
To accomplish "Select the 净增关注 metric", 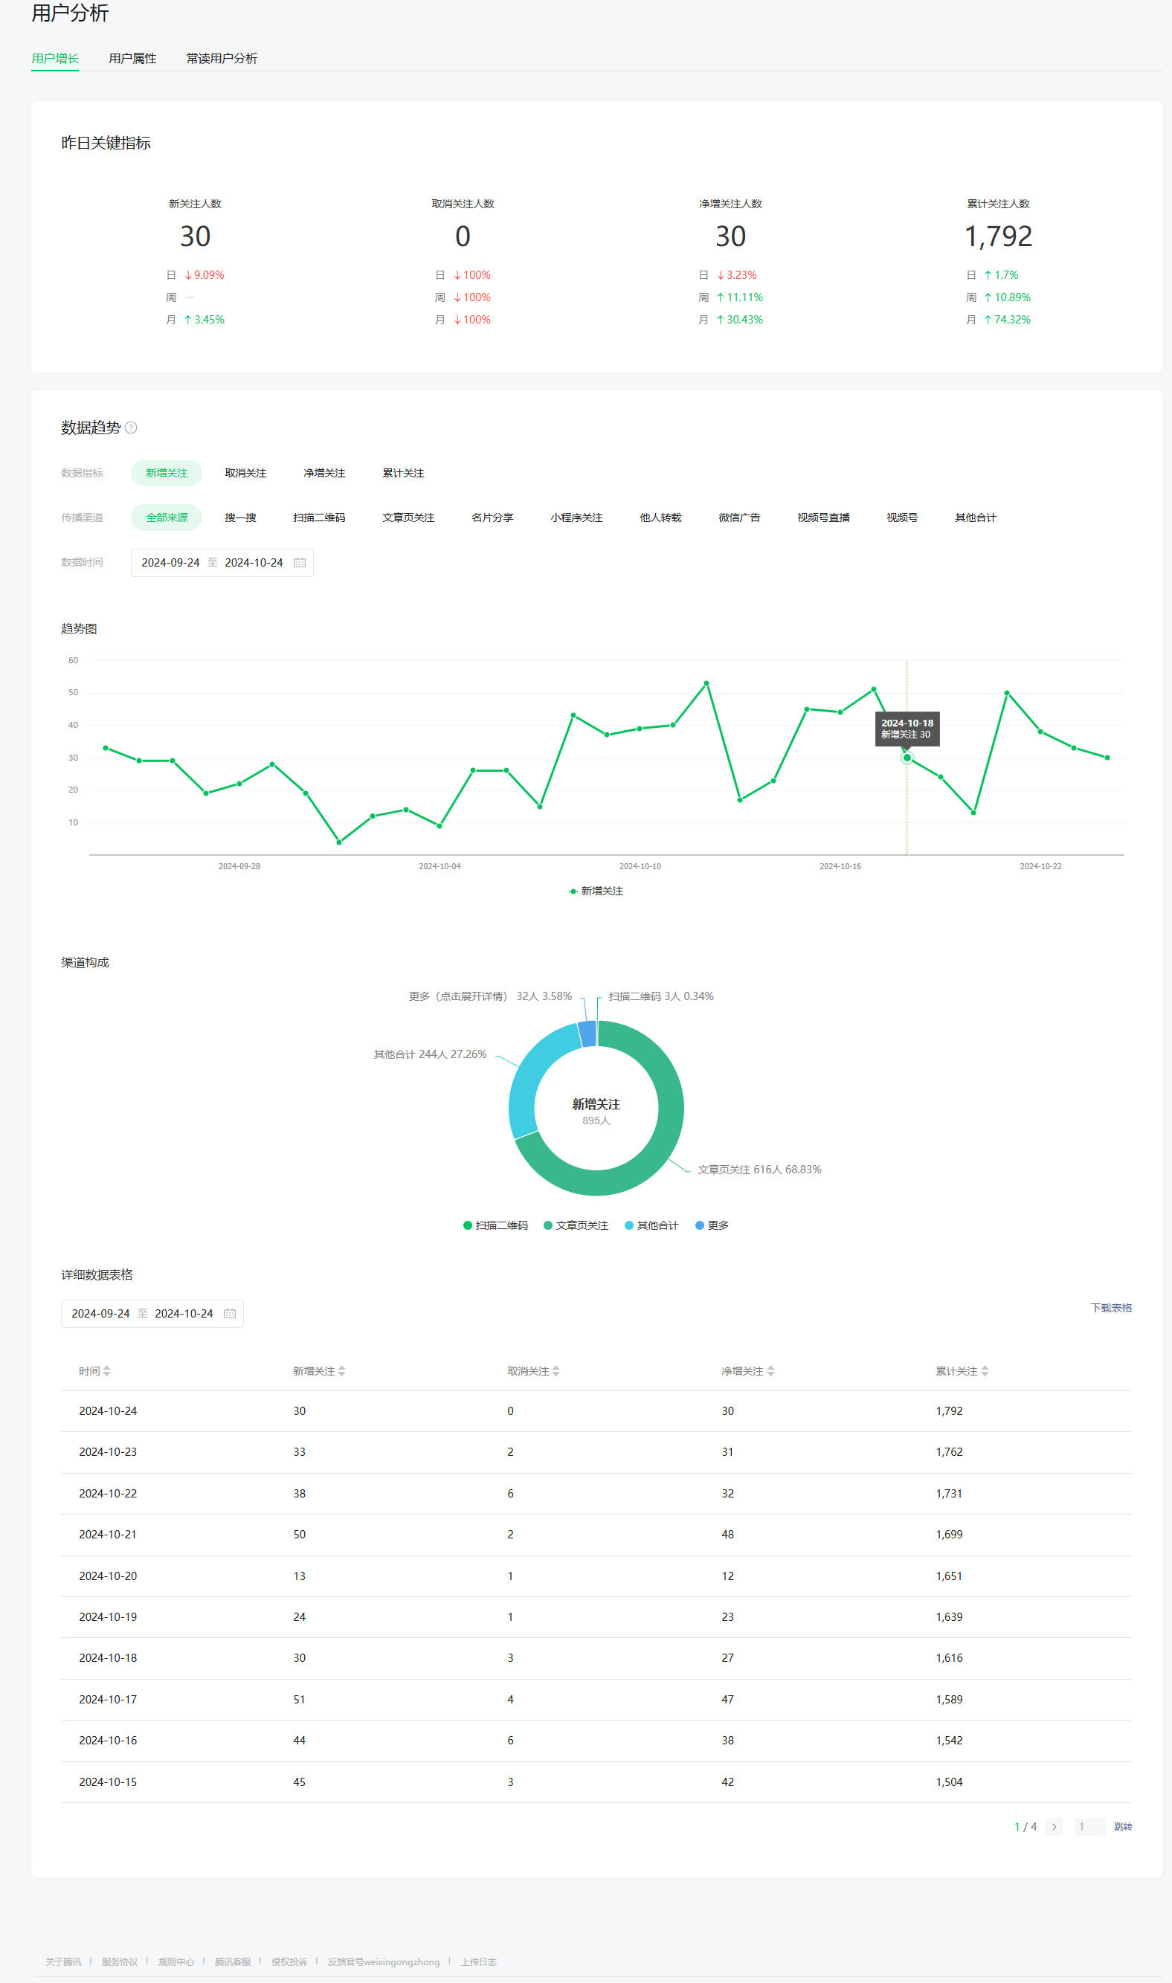I will pos(324,473).
